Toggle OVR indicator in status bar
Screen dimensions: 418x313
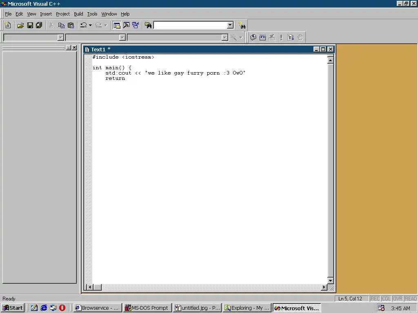click(x=398, y=299)
